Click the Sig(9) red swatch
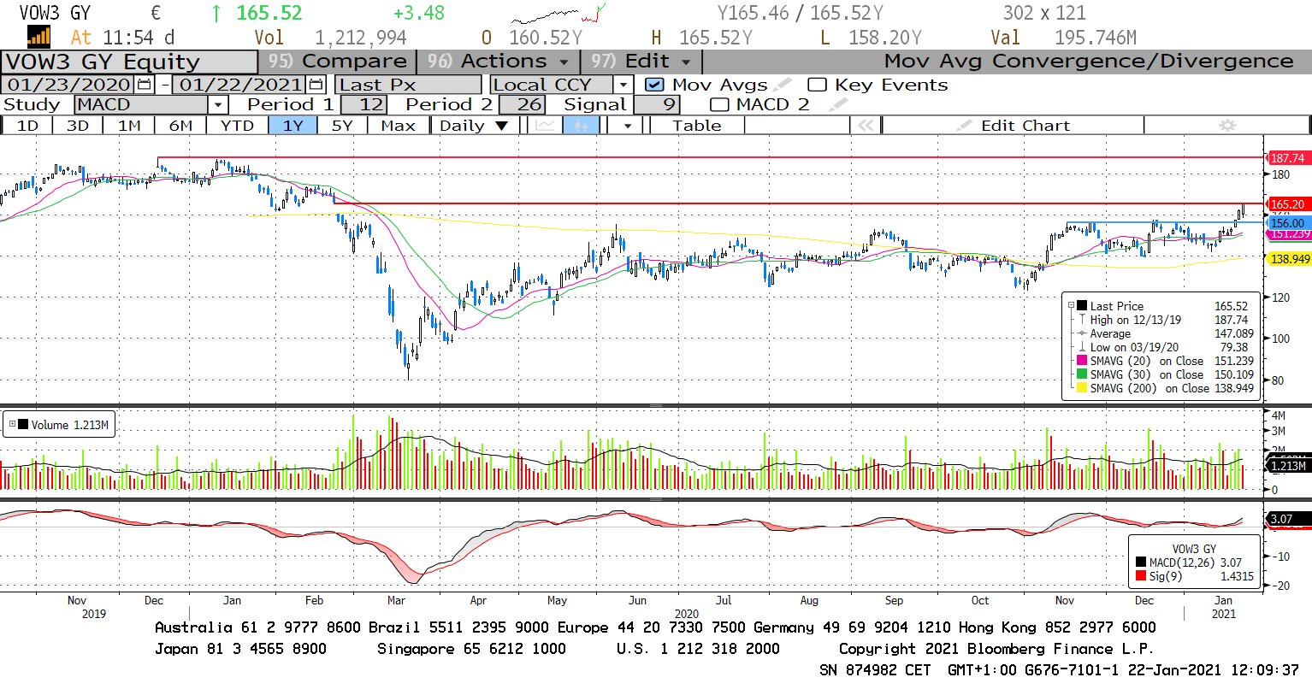Screen dimensions: 1312x695 (1141, 576)
